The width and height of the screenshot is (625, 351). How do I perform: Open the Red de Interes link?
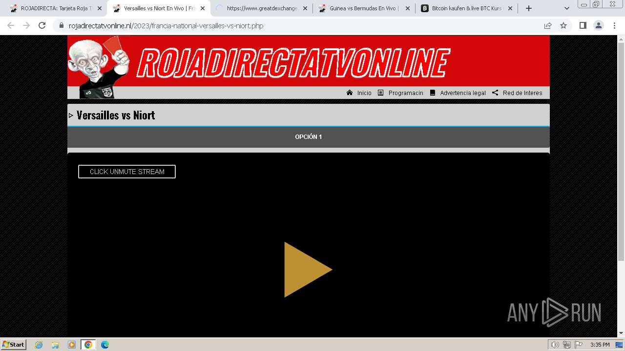point(522,93)
